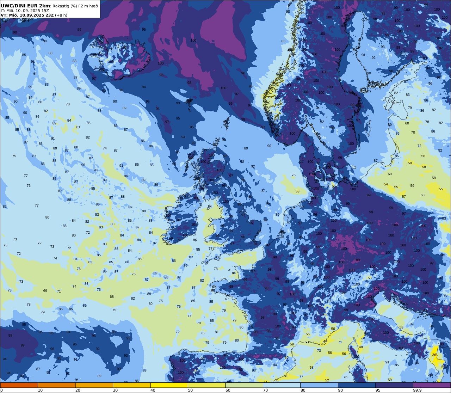This screenshot has height=393, width=451.
Task: Click the legend tick label "70"
Action: [x=265, y=390]
